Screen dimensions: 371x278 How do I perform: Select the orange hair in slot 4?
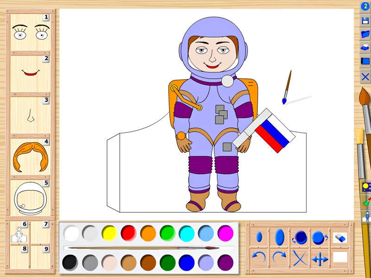[30, 157]
